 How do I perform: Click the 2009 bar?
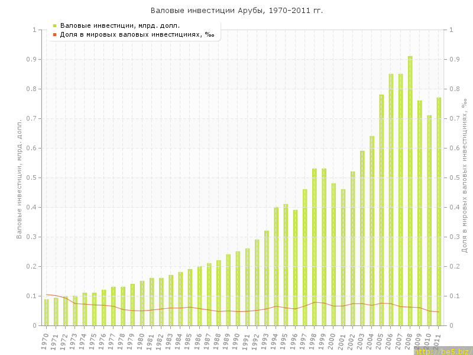pos(420,213)
